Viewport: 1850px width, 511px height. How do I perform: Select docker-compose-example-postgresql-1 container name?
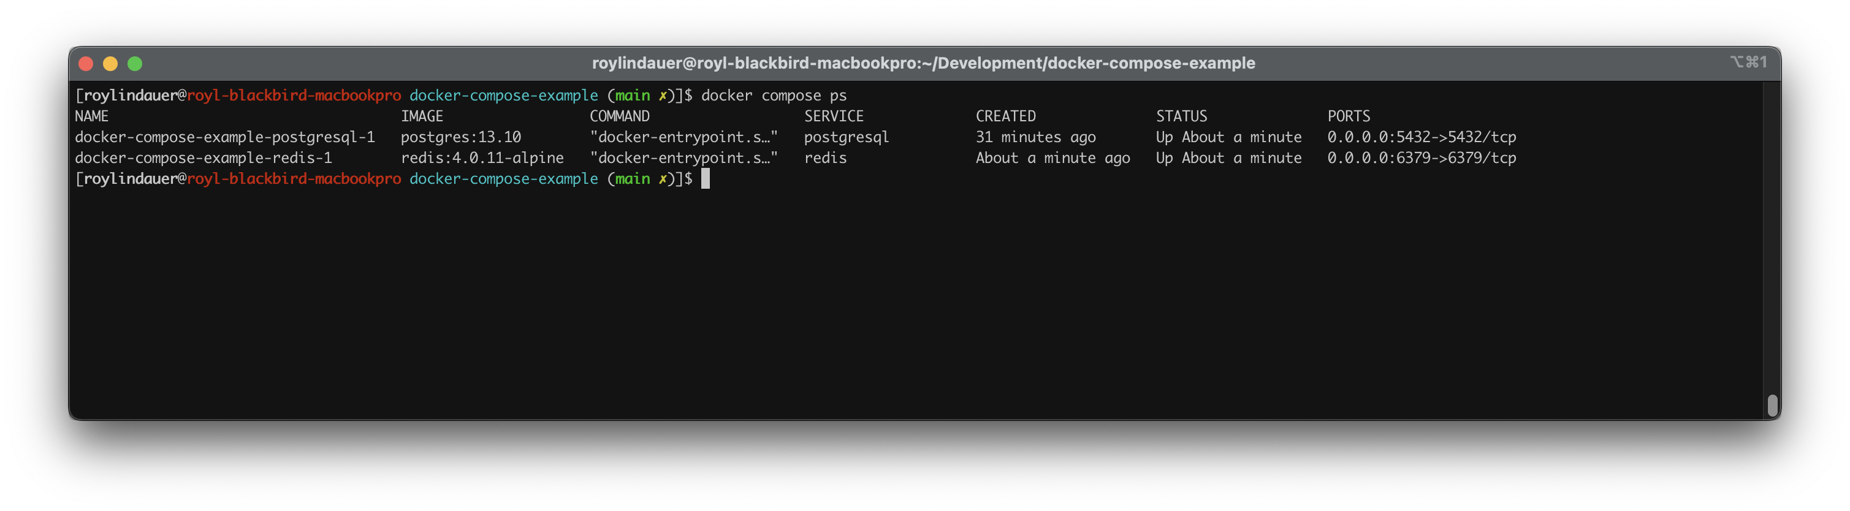[x=225, y=137]
